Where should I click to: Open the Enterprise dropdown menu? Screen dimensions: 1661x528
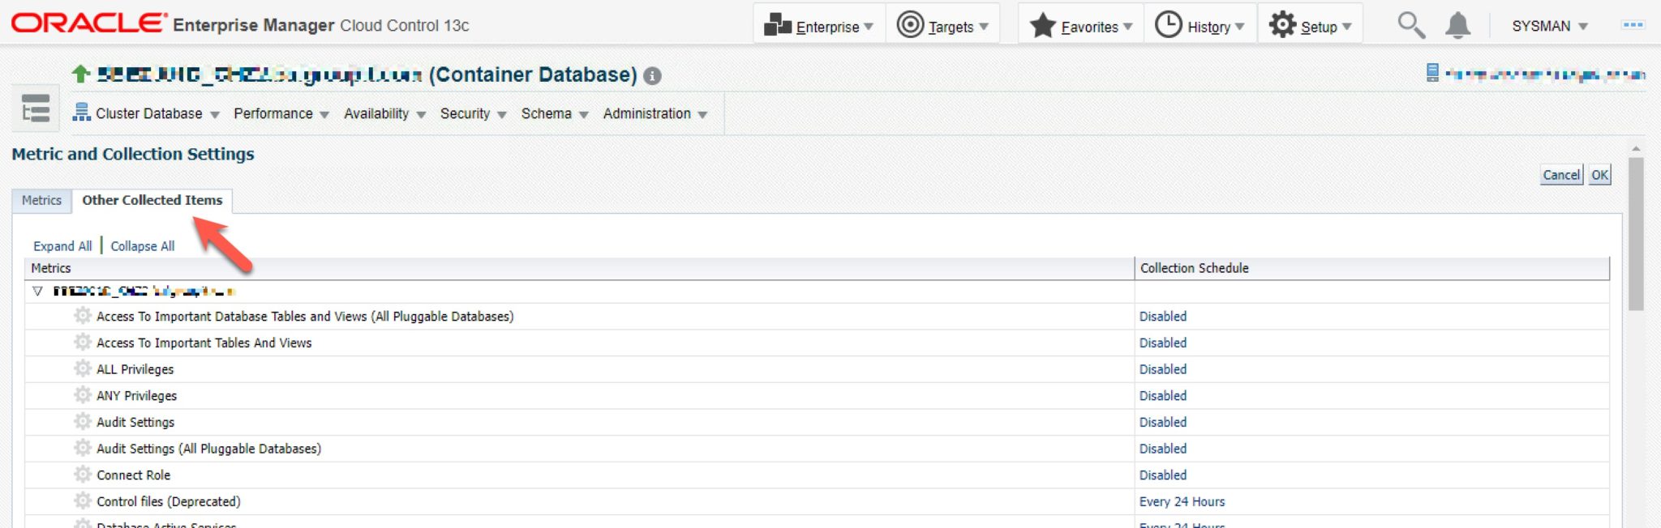819,26
